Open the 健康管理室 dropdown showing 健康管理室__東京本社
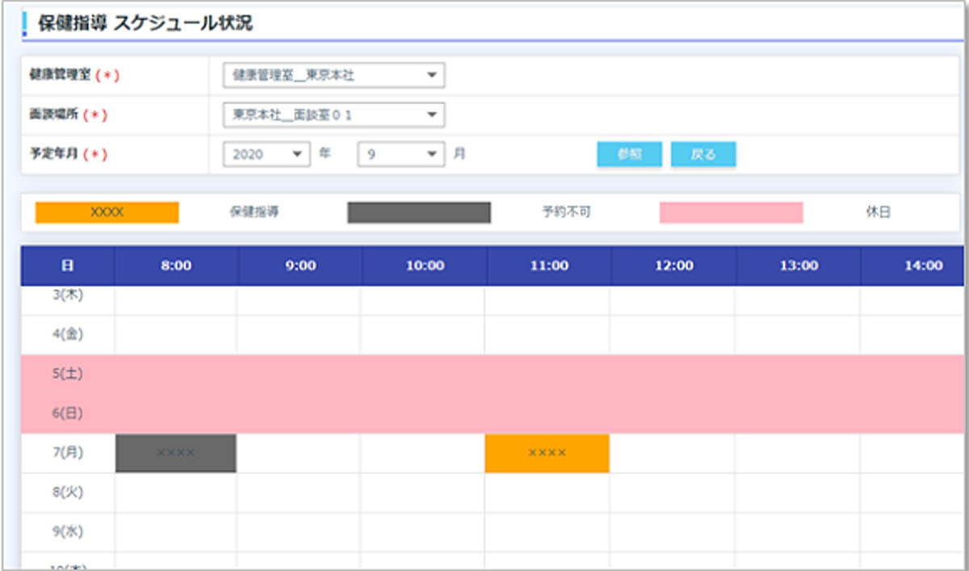The width and height of the screenshot is (969, 571). click(333, 76)
